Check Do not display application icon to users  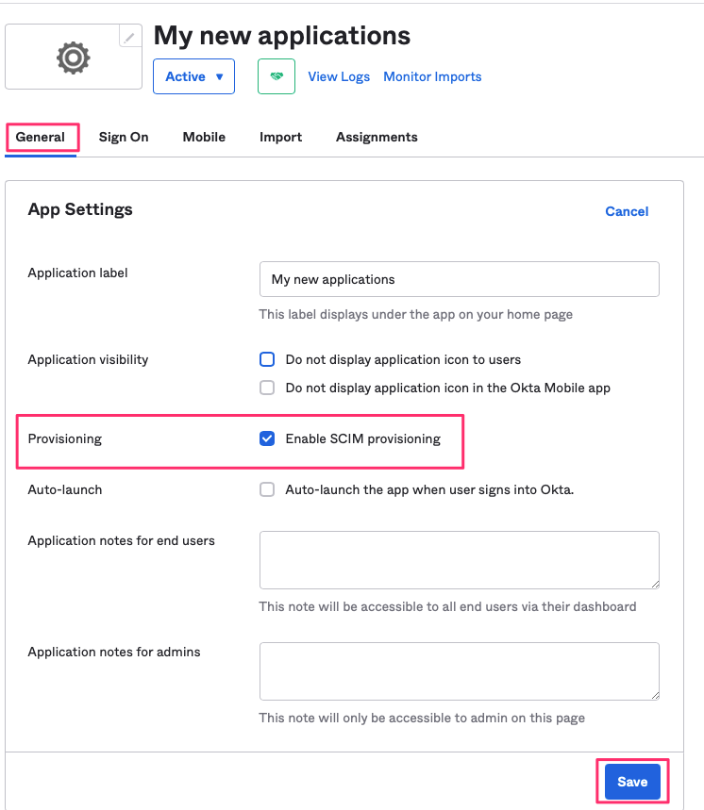coord(267,359)
